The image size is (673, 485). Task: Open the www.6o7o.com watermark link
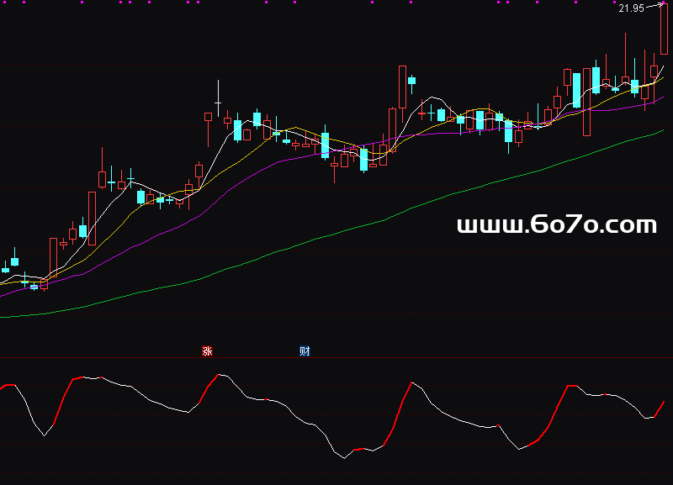coord(556,224)
